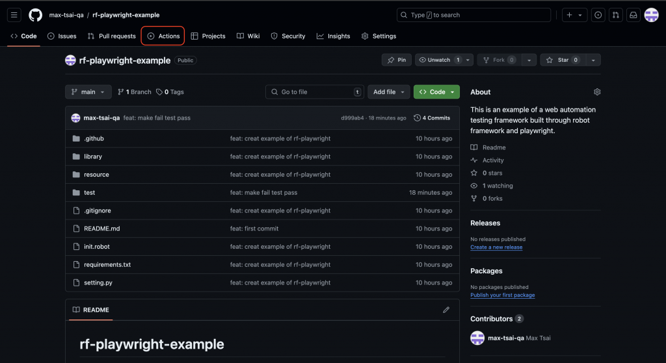The height and width of the screenshot is (363, 666).
Task: Open the Security tab
Action: pyautogui.click(x=288, y=36)
